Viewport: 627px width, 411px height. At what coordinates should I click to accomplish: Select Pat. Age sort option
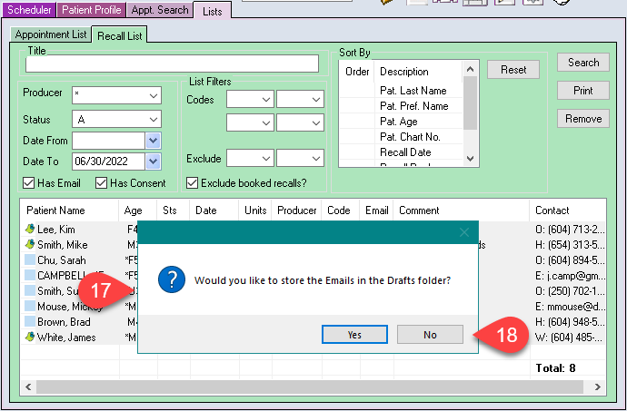(399, 122)
